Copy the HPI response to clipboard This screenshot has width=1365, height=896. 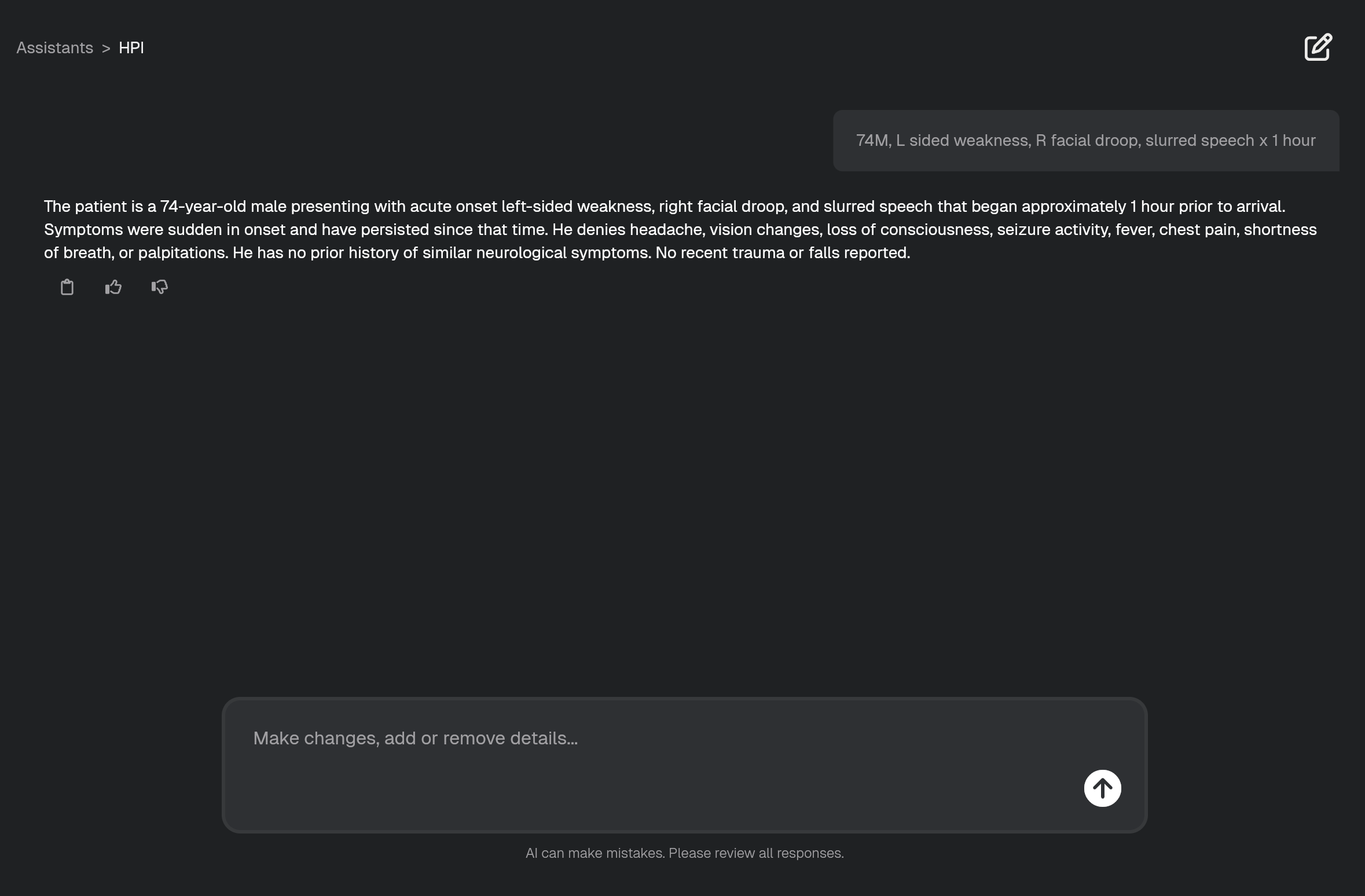67,287
